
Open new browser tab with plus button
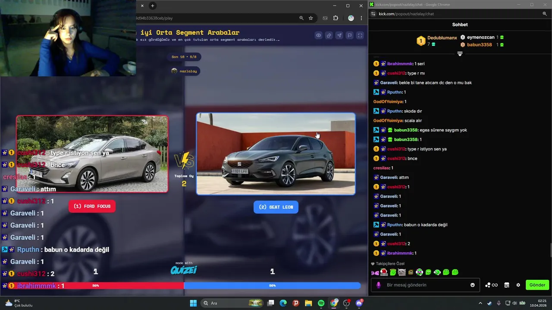(x=152, y=6)
